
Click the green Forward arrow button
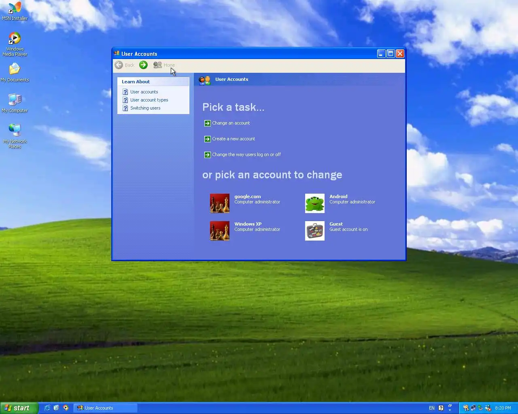point(143,65)
